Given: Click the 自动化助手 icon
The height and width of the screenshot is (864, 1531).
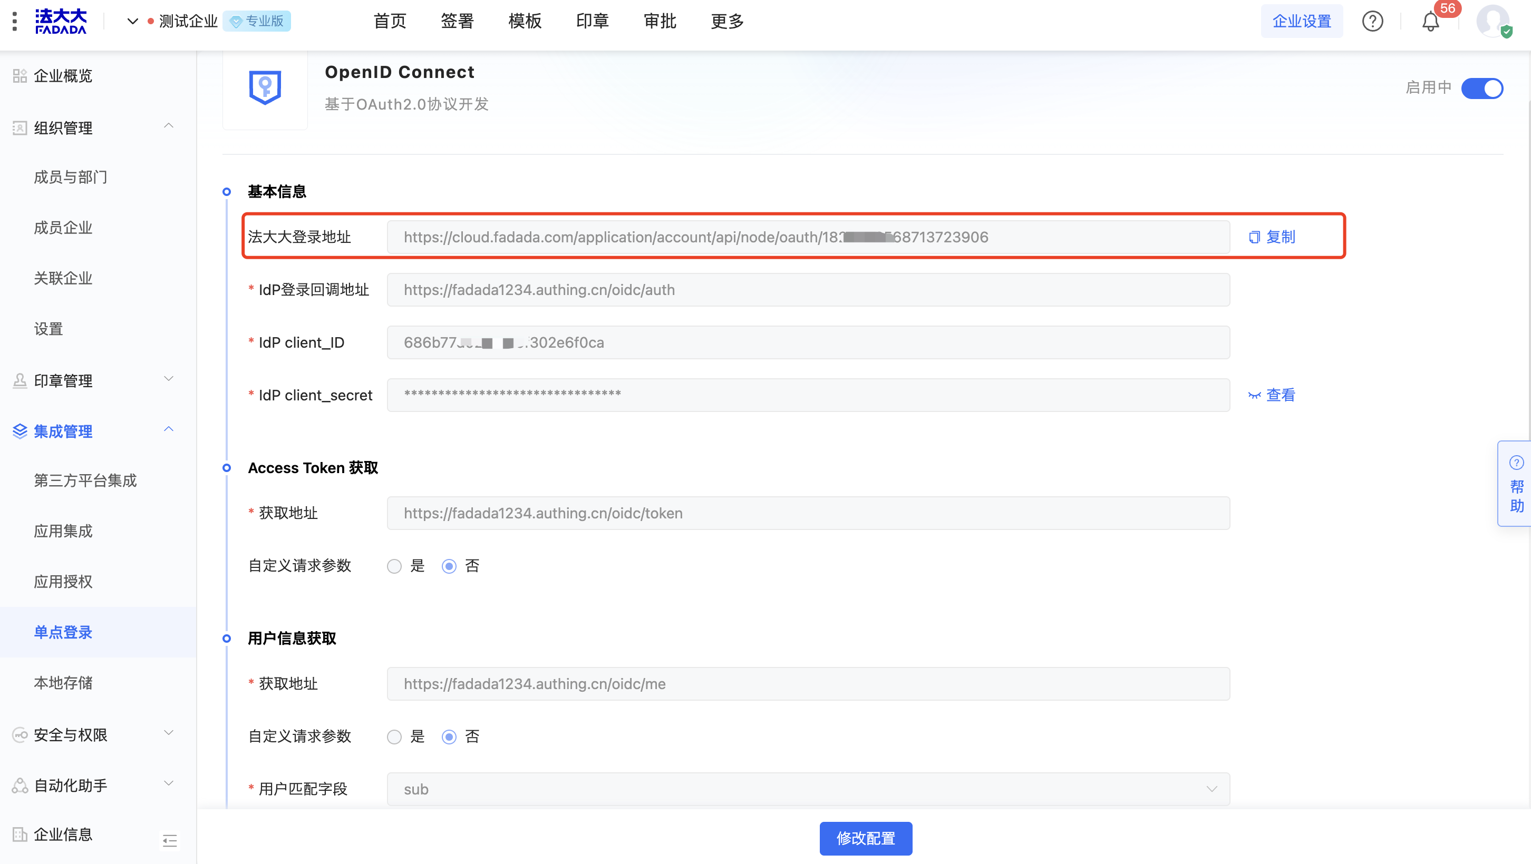Looking at the screenshot, I should 20,786.
